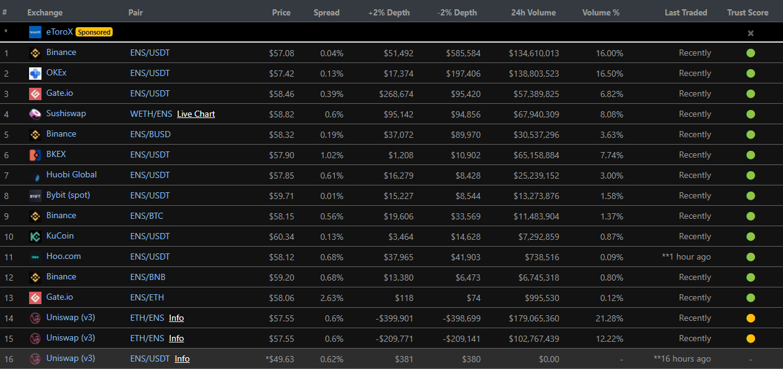This screenshot has width=783, height=369.
Task: Open Info link on row 14 Uniswap
Action: click(x=176, y=318)
